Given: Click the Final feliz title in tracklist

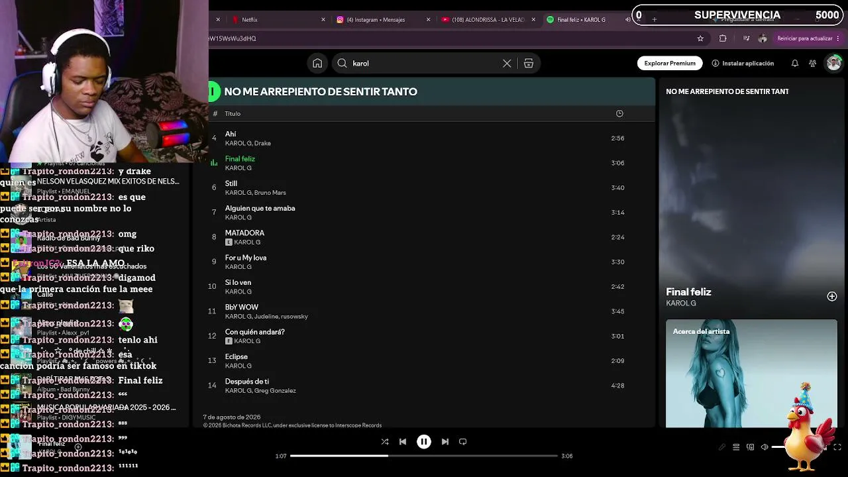Looking at the screenshot, I should [240, 159].
